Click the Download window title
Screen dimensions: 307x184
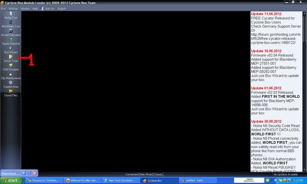[x=11, y=174]
